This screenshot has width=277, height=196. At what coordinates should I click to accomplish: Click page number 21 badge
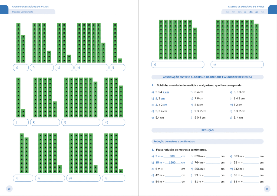point(267,189)
